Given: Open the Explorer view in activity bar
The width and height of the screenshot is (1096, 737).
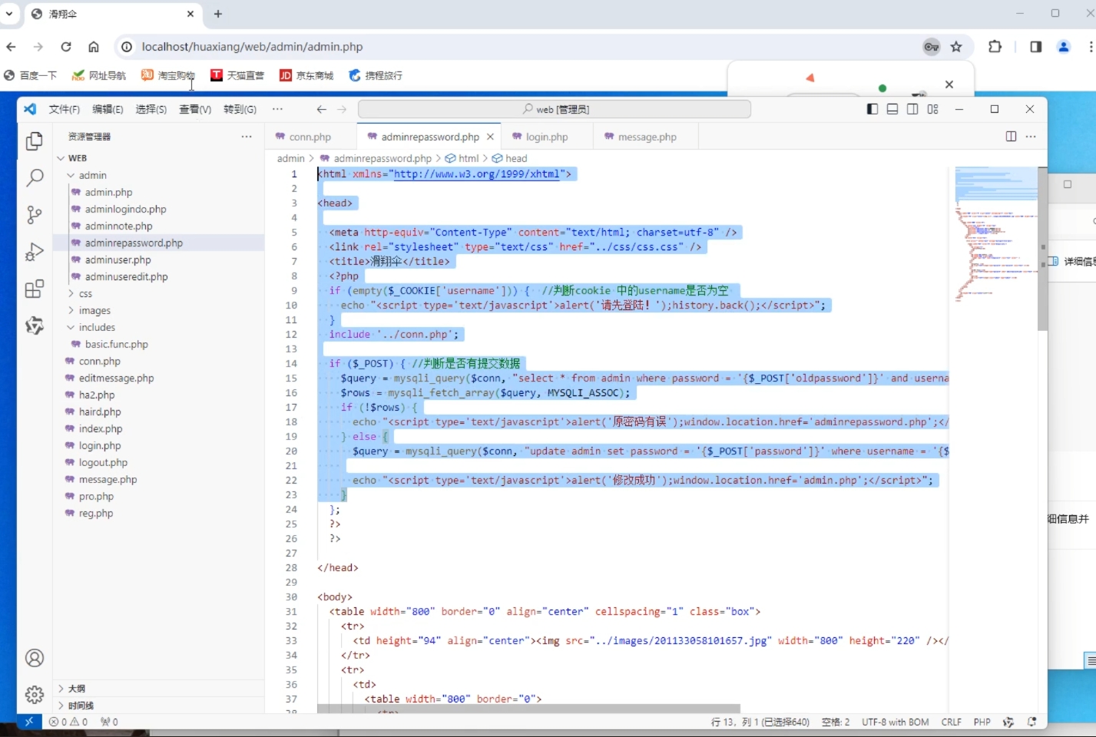Looking at the screenshot, I should pyautogui.click(x=35, y=141).
